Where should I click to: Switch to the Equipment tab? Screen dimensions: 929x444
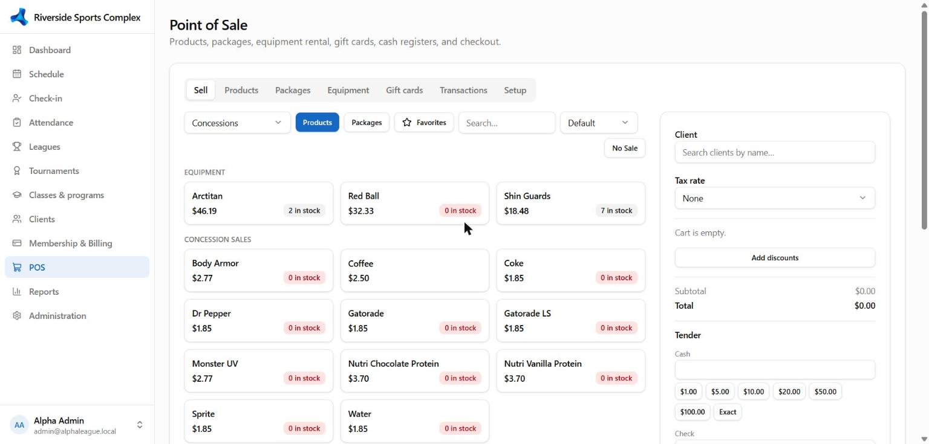[x=348, y=90]
